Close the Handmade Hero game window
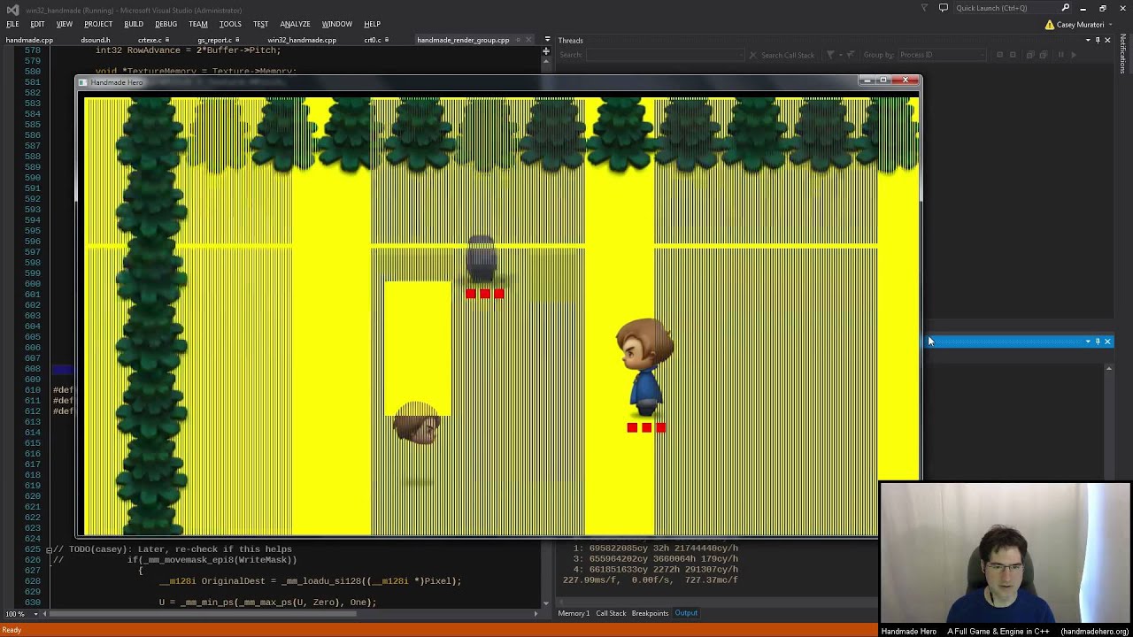 [906, 81]
